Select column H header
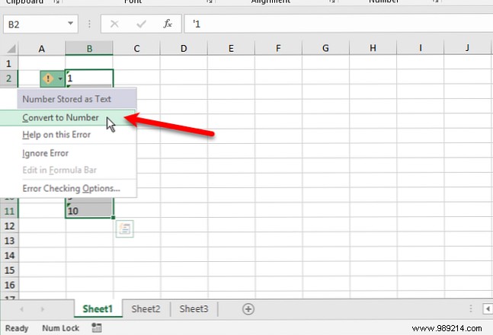Image resolution: width=493 pixels, height=335 pixels. (373, 49)
